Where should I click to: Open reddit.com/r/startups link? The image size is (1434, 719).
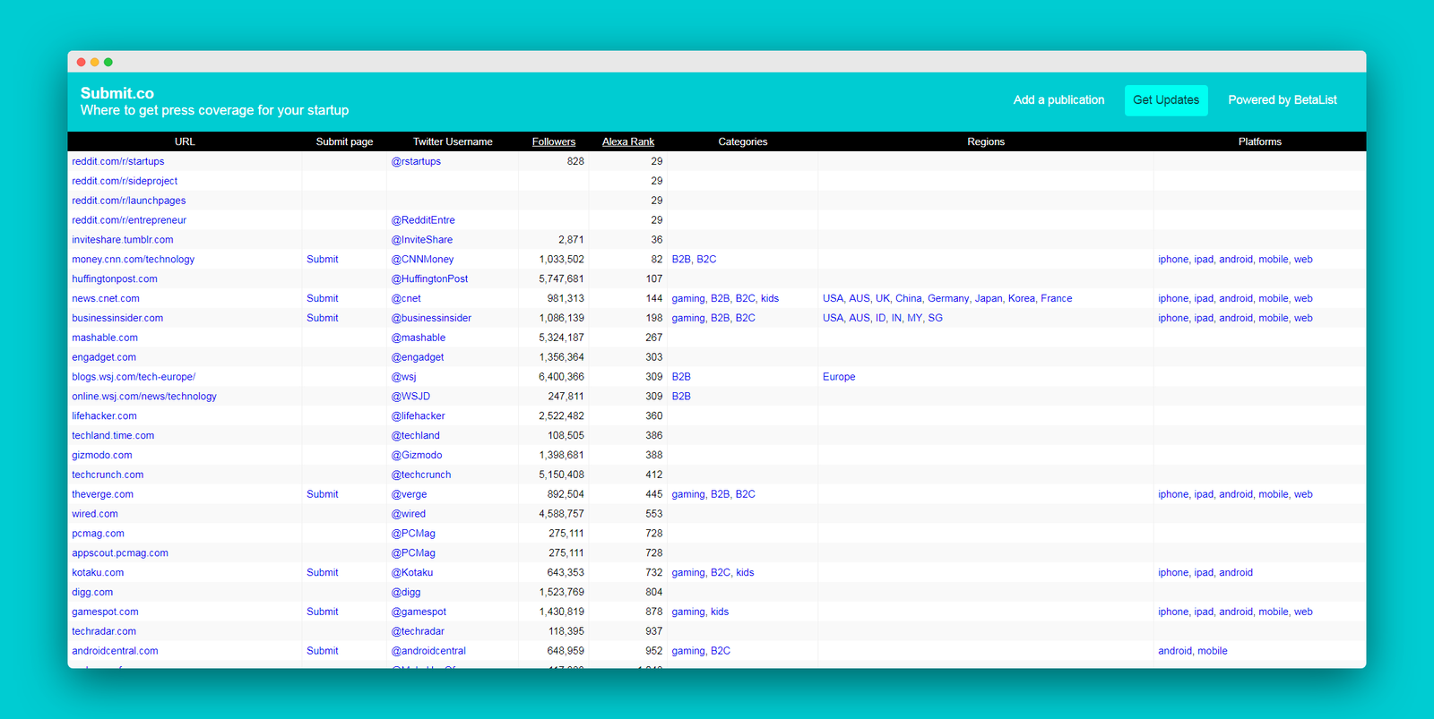click(x=118, y=161)
